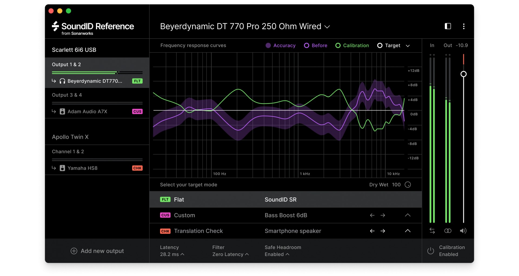Screen dimensions: 519x276
Task: Expand the Custom target presets chevron
Action: tap(408, 215)
